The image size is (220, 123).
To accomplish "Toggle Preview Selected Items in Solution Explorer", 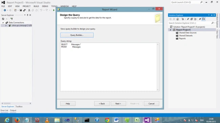I will tap(203, 19).
